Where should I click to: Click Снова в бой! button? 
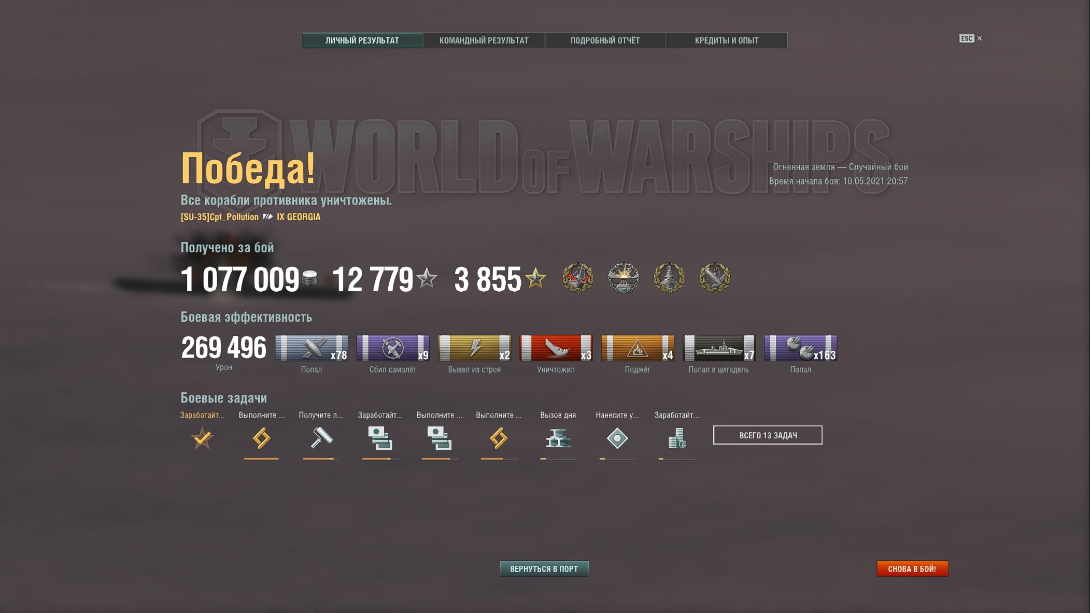click(x=912, y=568)
